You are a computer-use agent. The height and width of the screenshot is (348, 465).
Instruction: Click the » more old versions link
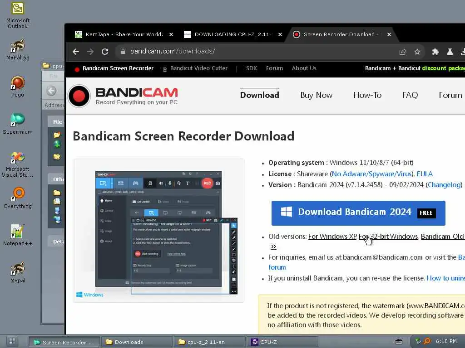pyautogui.click(x=273, y=246)
